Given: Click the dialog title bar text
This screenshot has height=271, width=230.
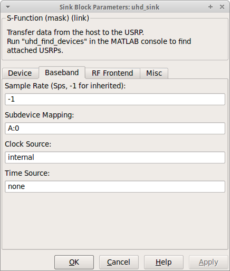Looking at the screenshot, I should [109, 7].
